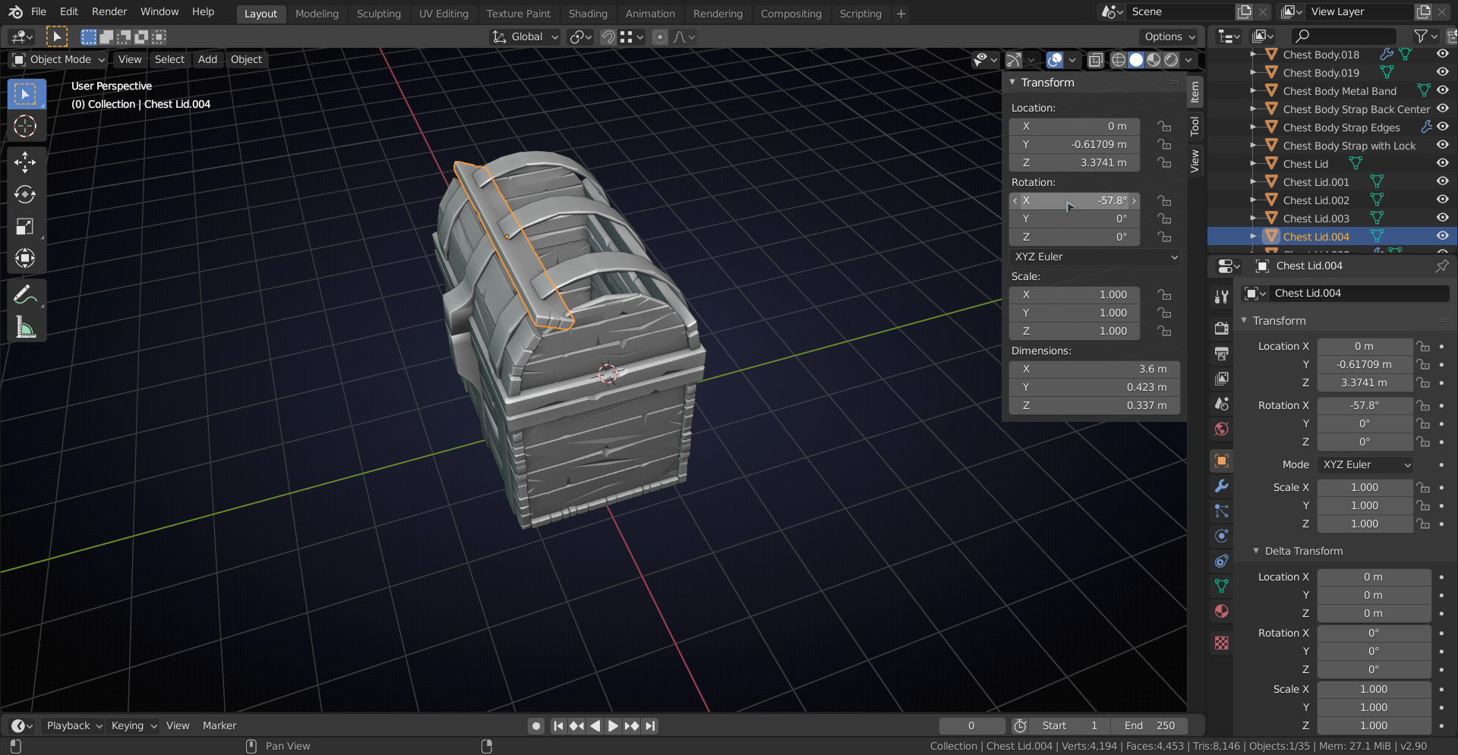Viewport: 1458px width, 755px height.
Task: Click the End frame field
Action: (1149, 725)
